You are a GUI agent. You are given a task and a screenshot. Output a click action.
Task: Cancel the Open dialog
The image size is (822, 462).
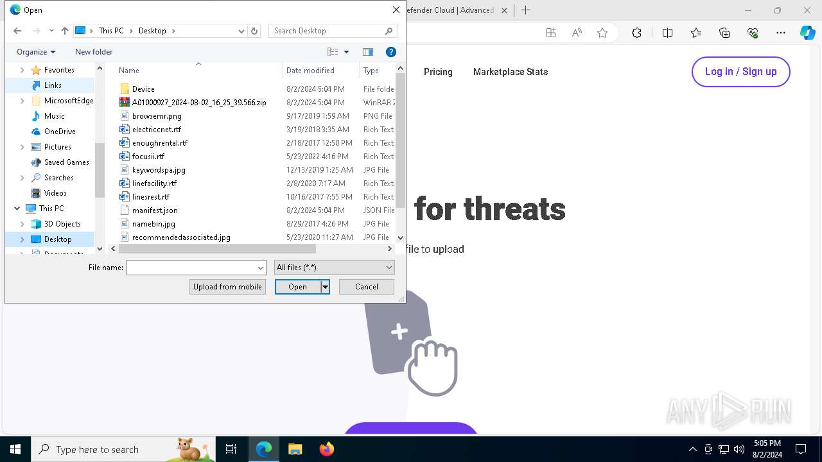click(367, 287)
